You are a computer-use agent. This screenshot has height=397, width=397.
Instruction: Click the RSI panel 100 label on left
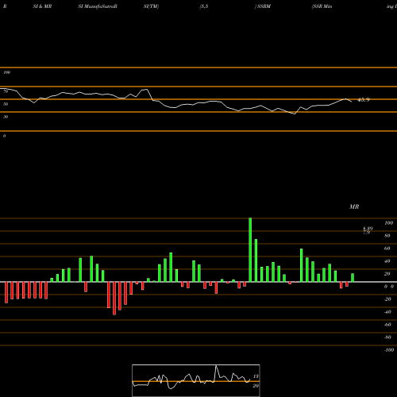coord(6,72)
